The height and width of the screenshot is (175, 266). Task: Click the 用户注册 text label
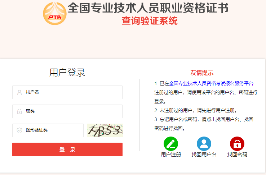point(171,155)
